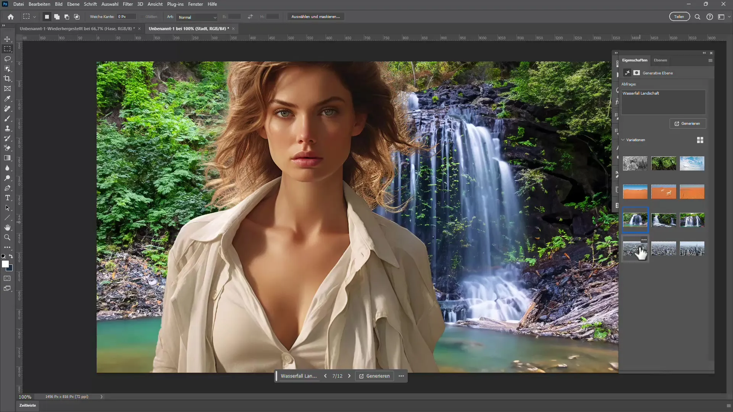Select the Line tool
Viewport: 733px width, 412px height.
click(x=7, y=218)
